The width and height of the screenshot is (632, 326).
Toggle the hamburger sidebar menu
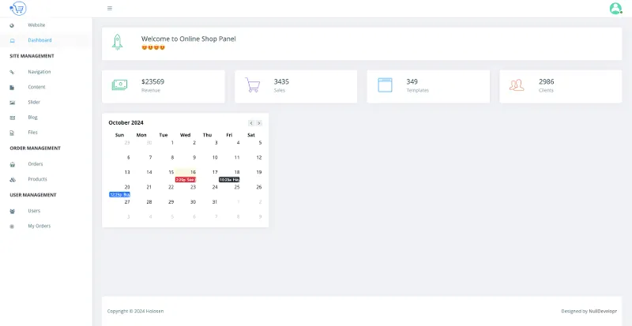[x=109, y=9]
